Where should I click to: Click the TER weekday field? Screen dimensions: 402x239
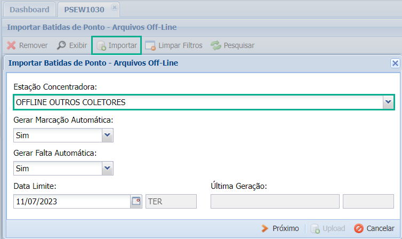171,201
